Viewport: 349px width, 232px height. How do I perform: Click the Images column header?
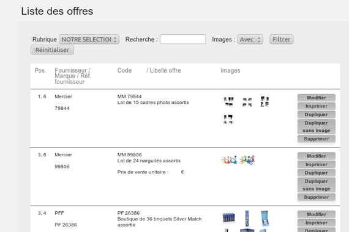(x=230, y=70)
